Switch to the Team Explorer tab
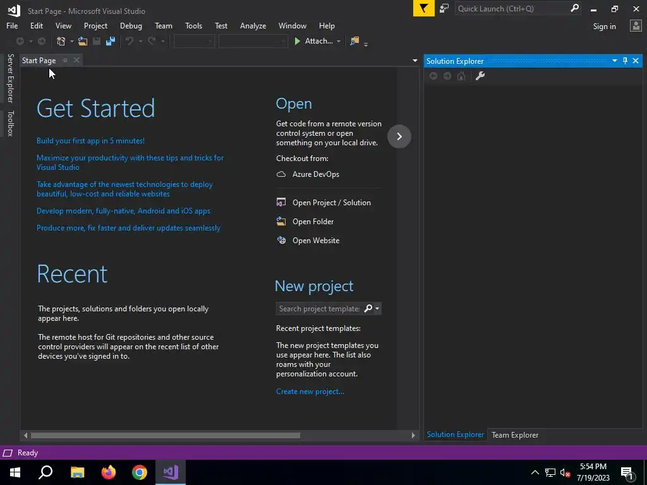Viewport: 647px width, 485px height. (x=515, y=434)
